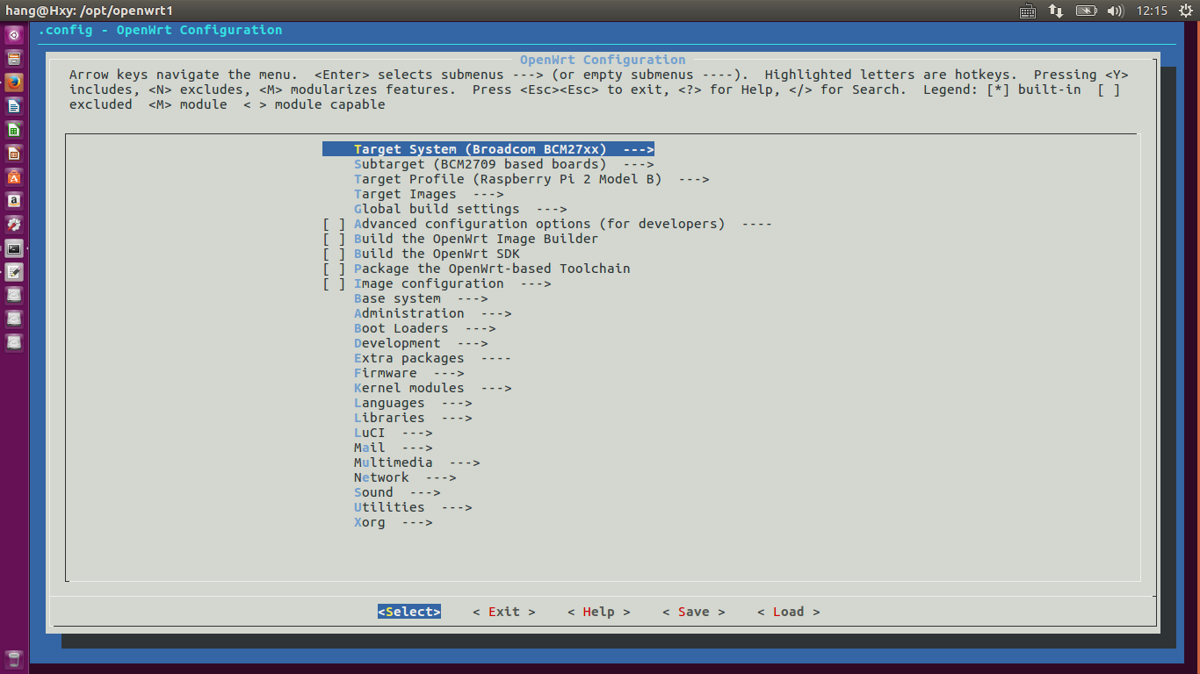This screenshot has height=674, width=1200.
Task: Expand Target System (Broadcom BCM27xx) submenu
Action: 488,149
